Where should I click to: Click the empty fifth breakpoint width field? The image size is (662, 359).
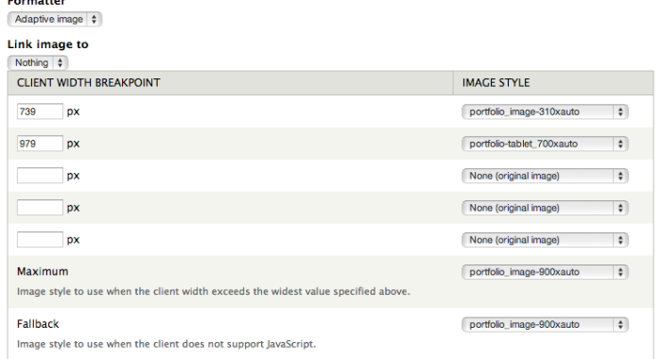click(x=40, y=240)
